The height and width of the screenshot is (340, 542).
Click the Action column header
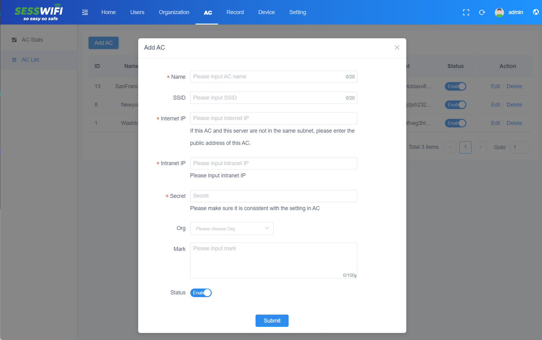point(508,66)
